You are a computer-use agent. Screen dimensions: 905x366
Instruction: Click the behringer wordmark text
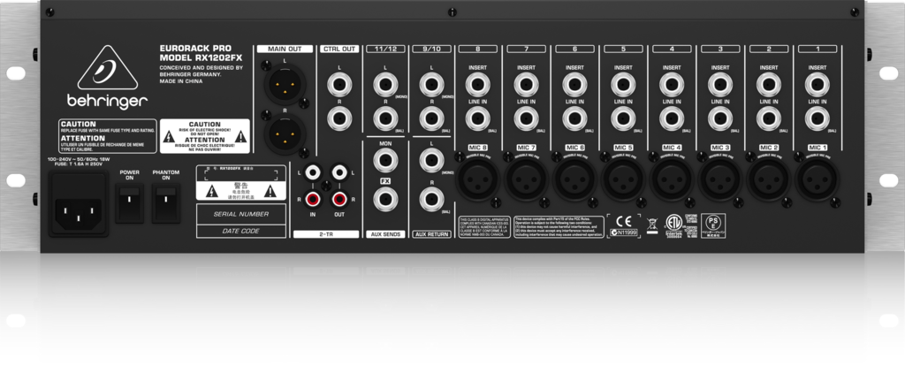click(x=108, y=102)
